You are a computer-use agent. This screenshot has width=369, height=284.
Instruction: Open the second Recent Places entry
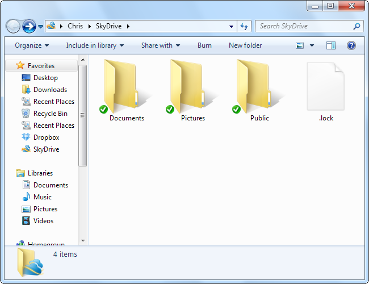54,126
